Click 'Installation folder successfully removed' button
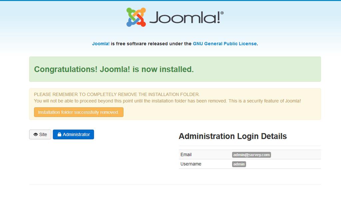Viewport: 341px width, 223px height. click(x=79, y=112)
